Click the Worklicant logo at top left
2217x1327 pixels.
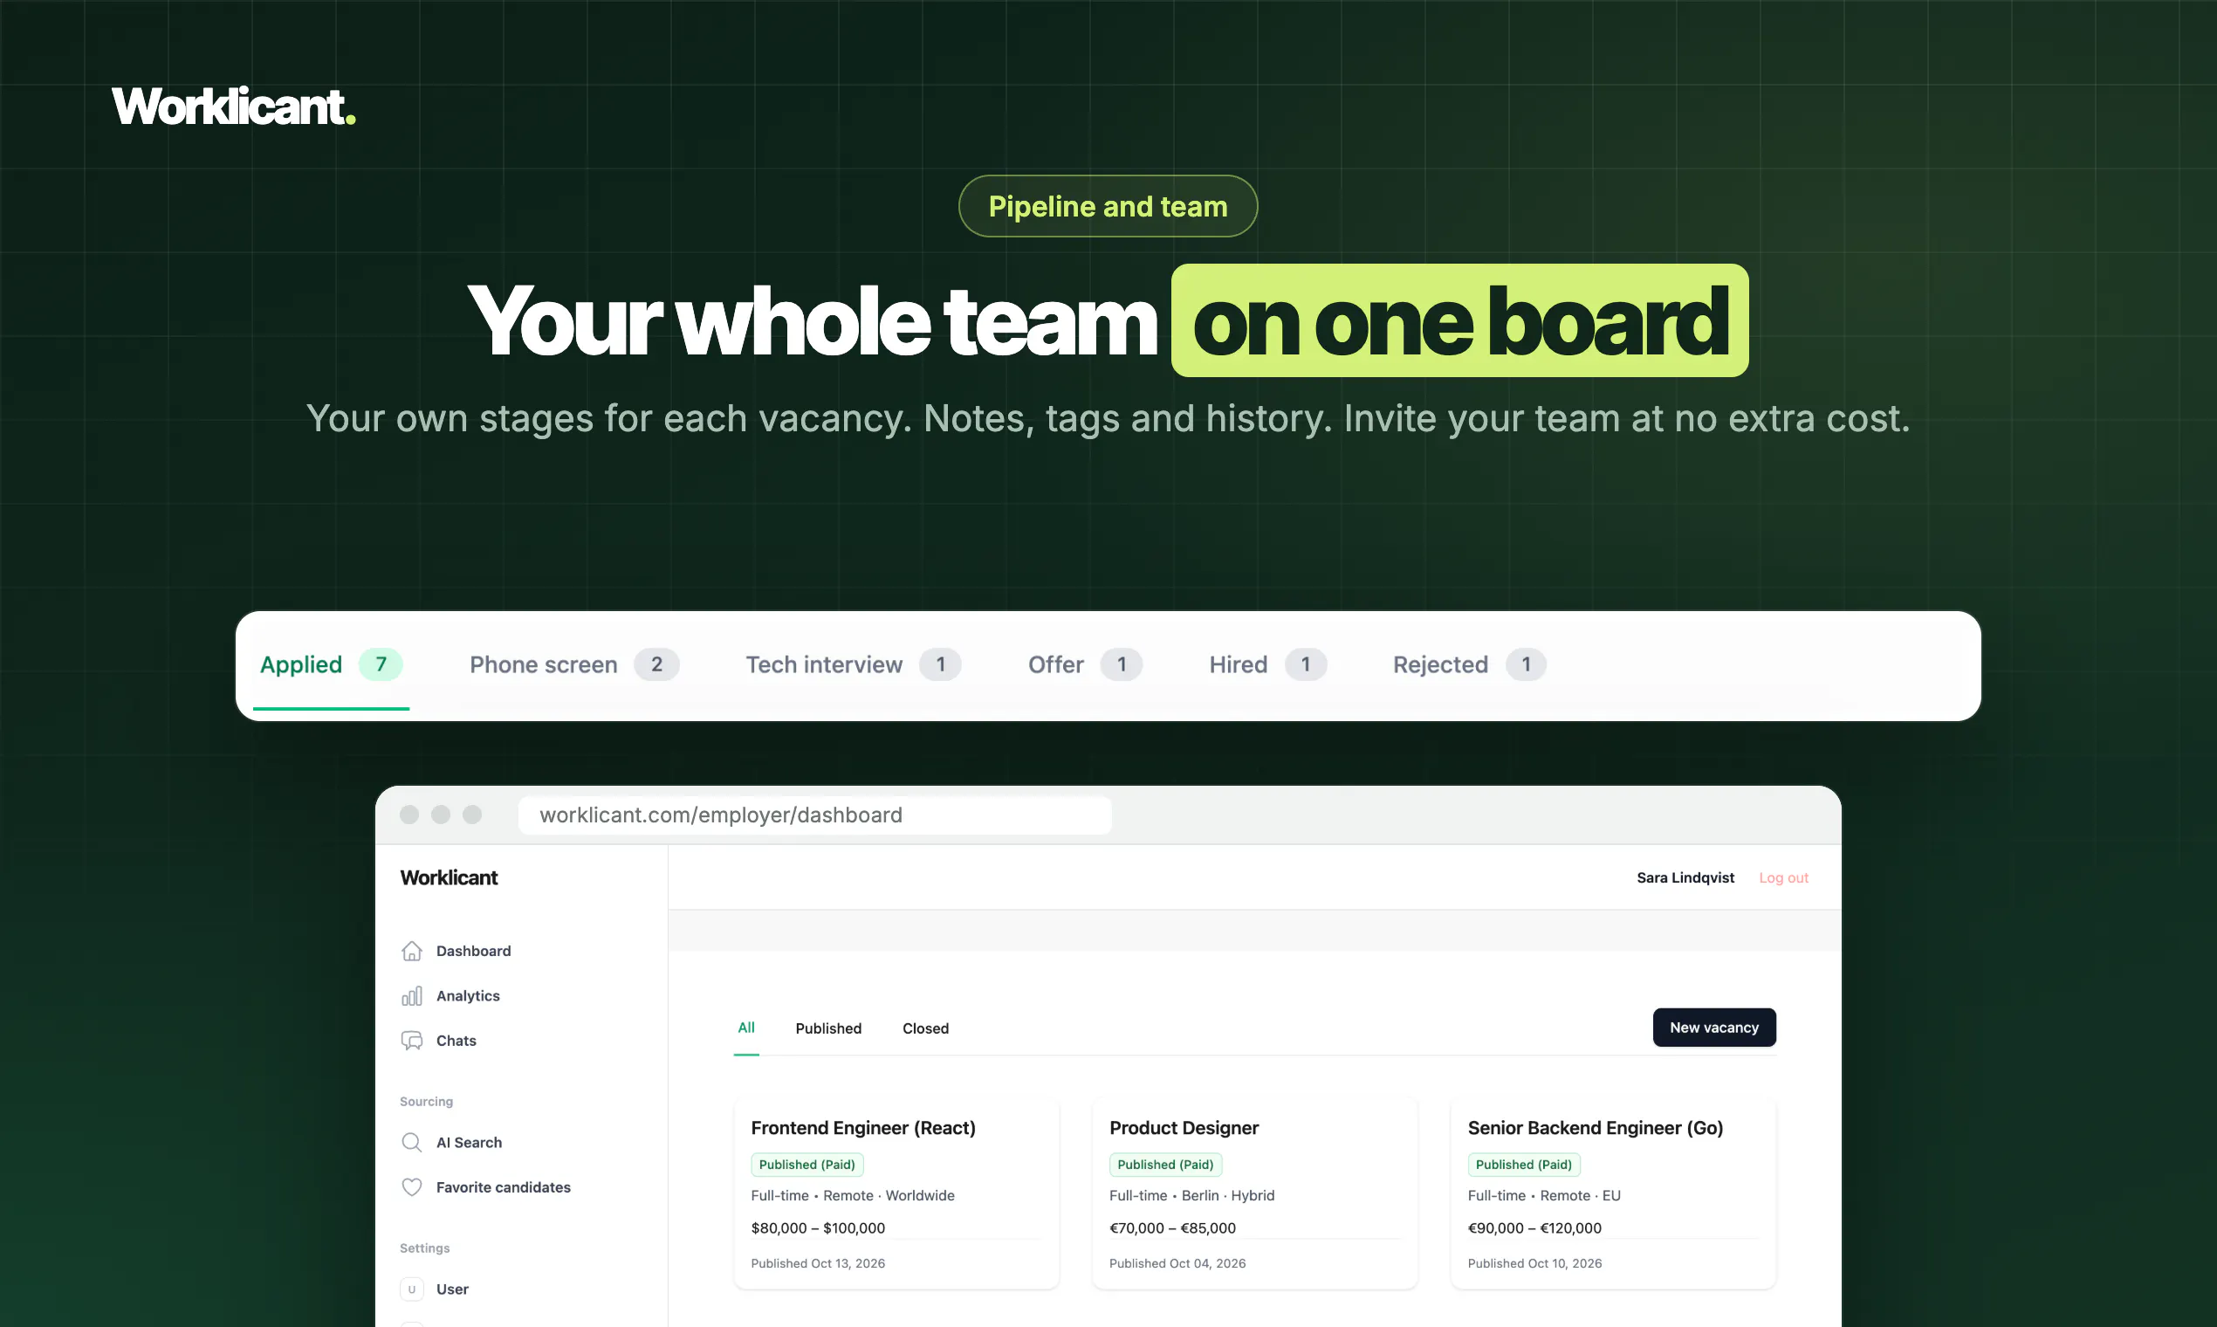coord(233,107)
